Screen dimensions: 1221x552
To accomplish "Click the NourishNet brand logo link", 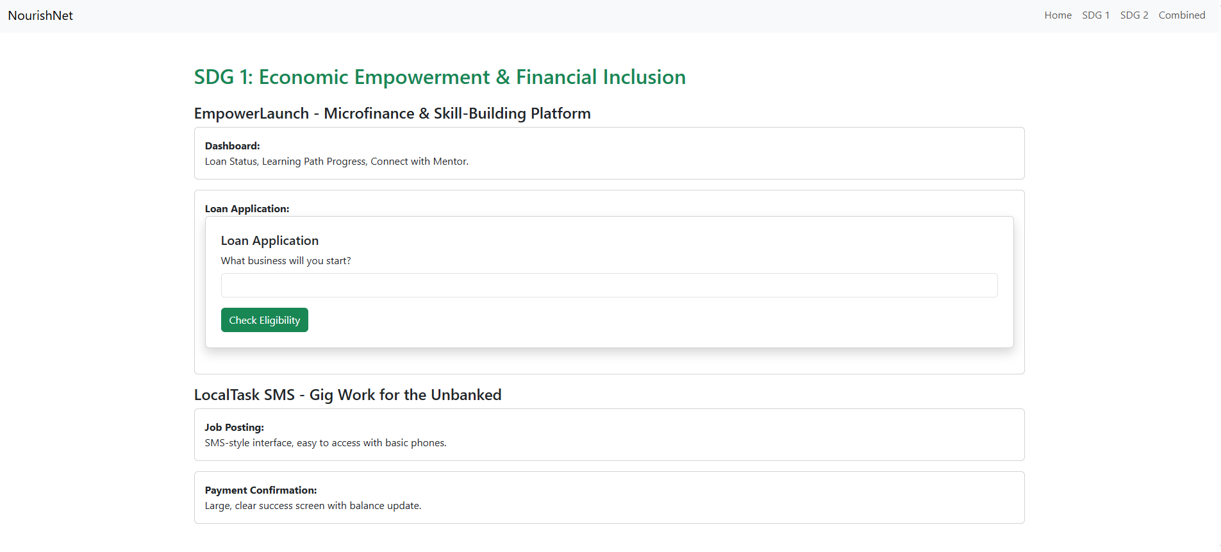I will (x=40, y=15).
